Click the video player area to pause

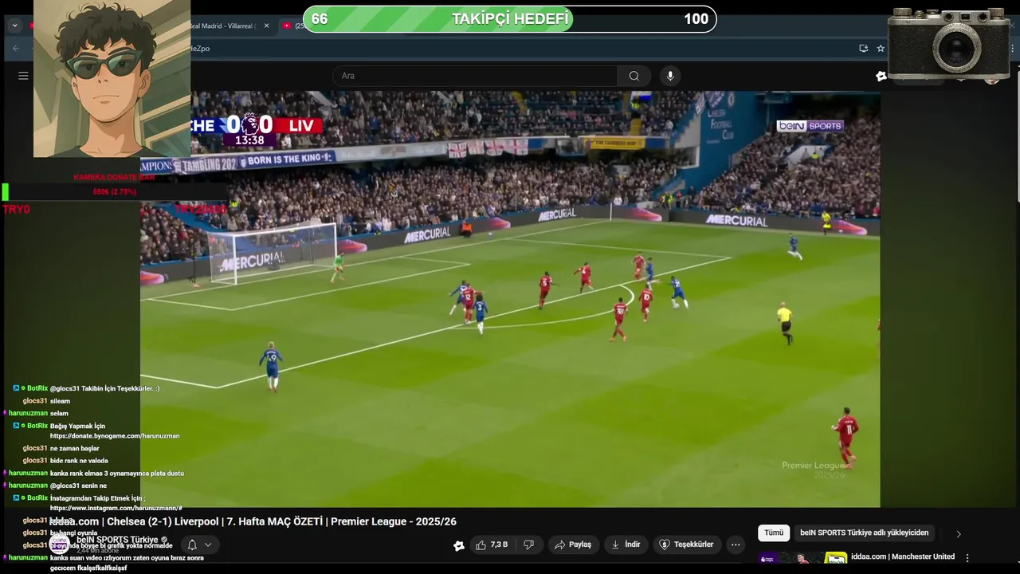(510, 299)
